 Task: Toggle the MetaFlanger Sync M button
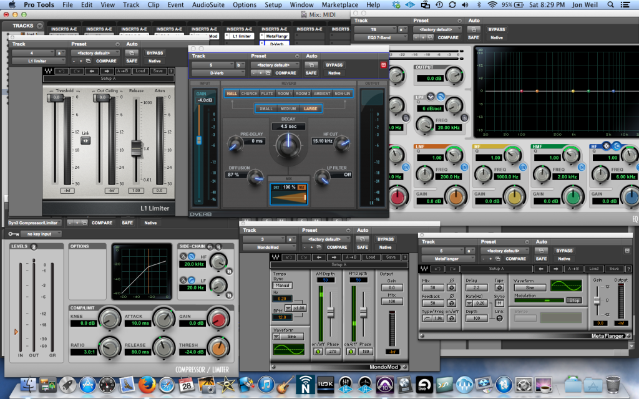coord(499,304)
